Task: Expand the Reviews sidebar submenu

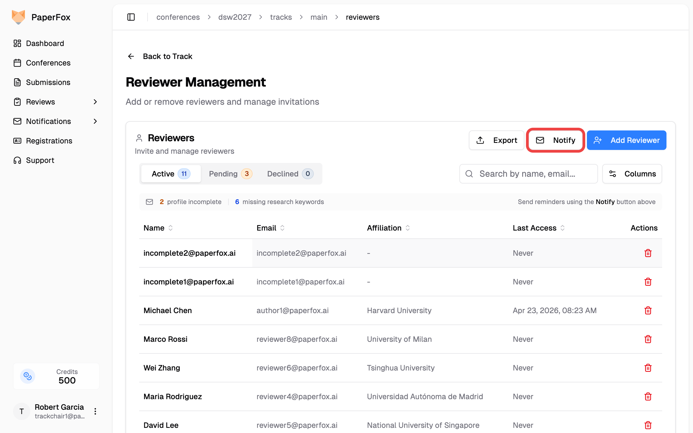Action: tap(95, 102)
